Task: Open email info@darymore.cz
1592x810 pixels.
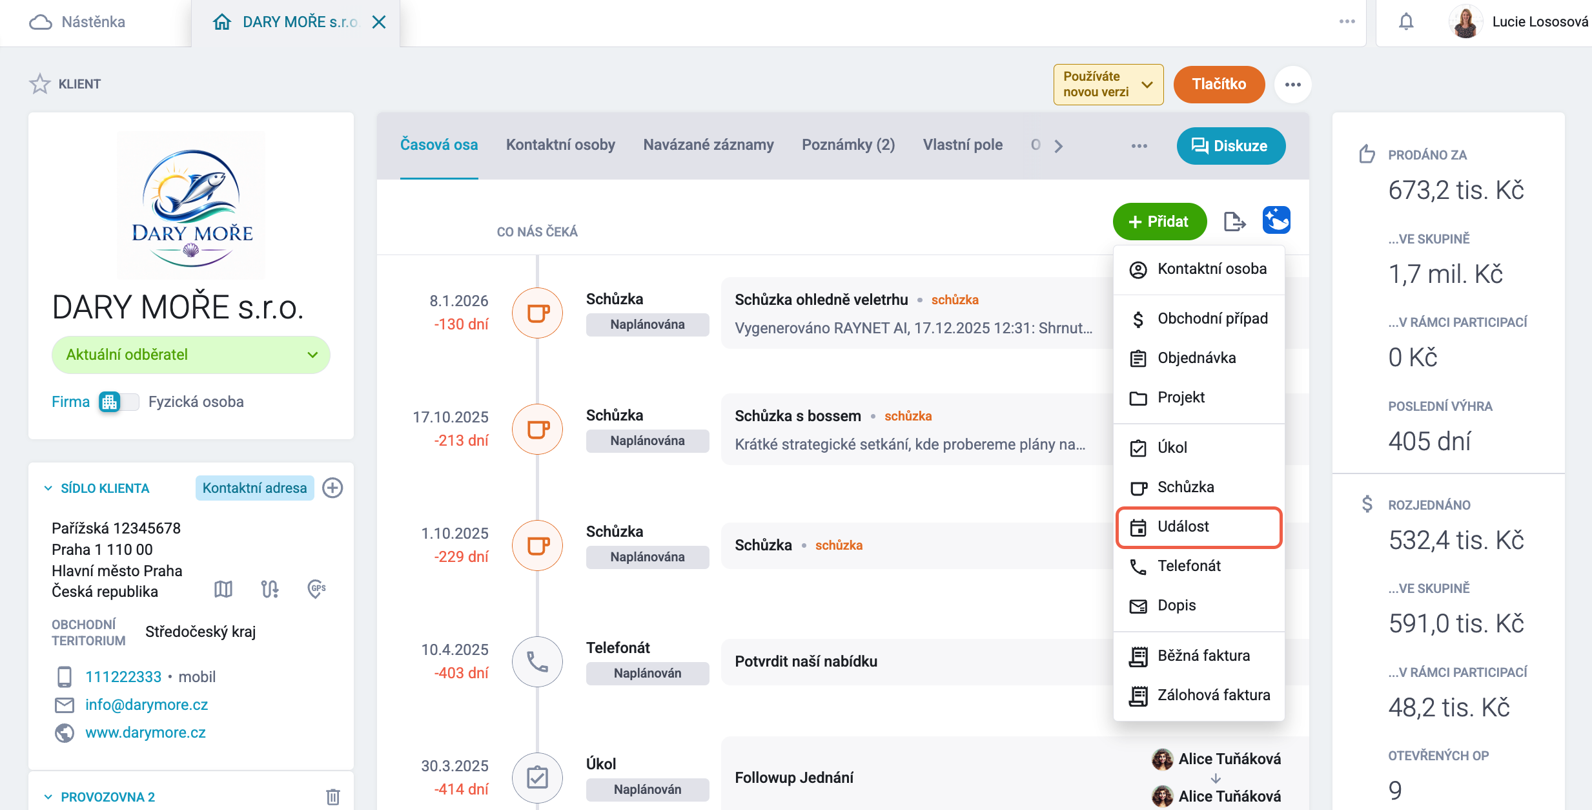Action: coord(147,705)
